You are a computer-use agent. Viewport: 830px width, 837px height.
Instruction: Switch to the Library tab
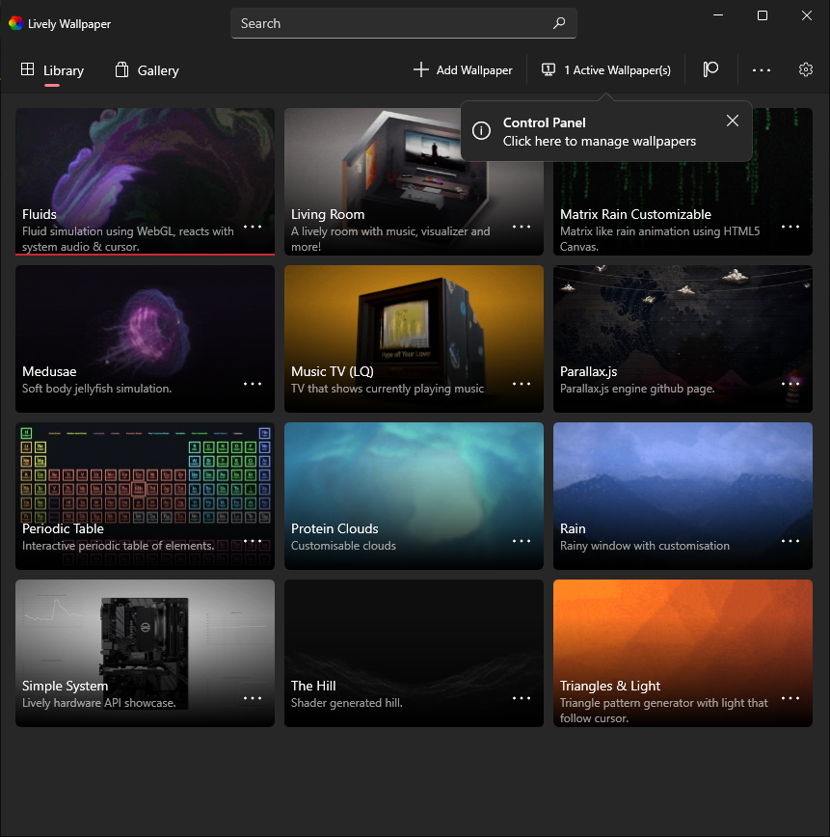coord(52,70)
